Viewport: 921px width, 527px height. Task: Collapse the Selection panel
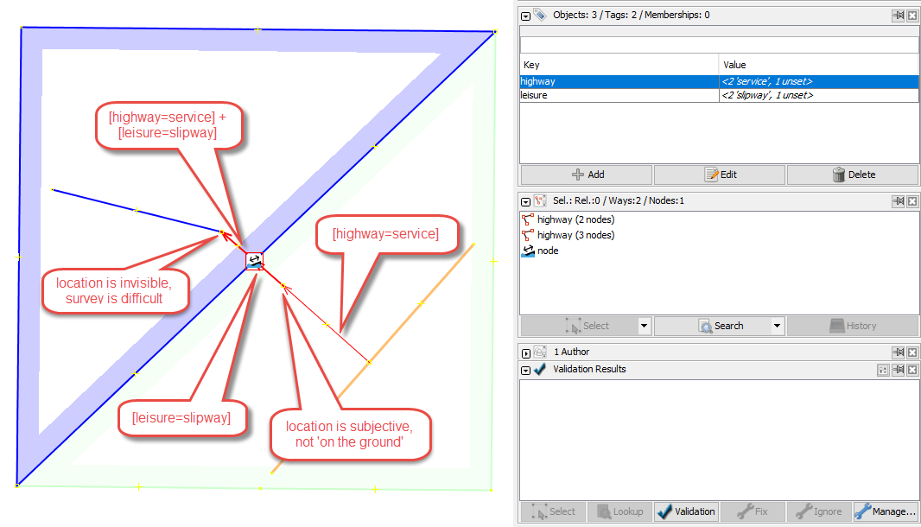point(525,201)
